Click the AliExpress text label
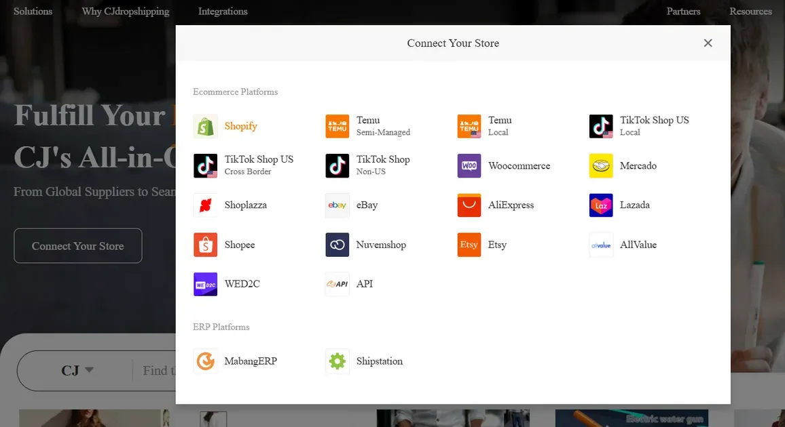 [511, 205]
